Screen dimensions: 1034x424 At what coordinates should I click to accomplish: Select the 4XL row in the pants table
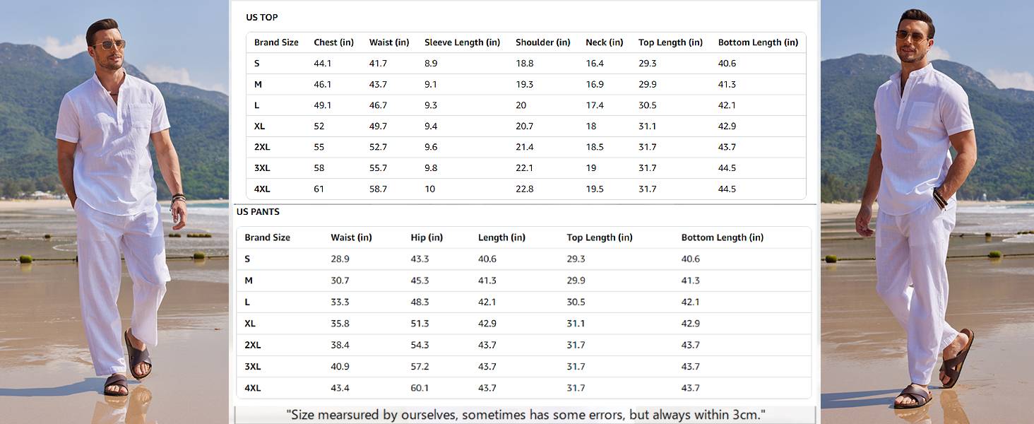coord(524,388)
